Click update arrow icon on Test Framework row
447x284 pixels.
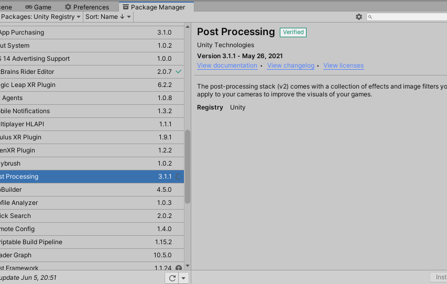[x=179, y=268]
